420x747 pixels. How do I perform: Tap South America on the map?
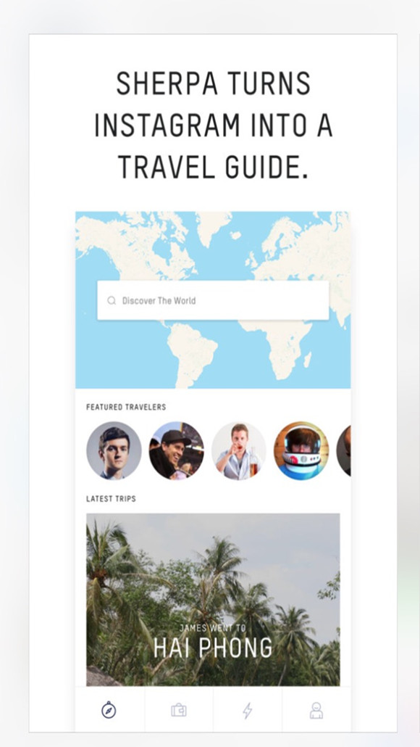(192, 351)
